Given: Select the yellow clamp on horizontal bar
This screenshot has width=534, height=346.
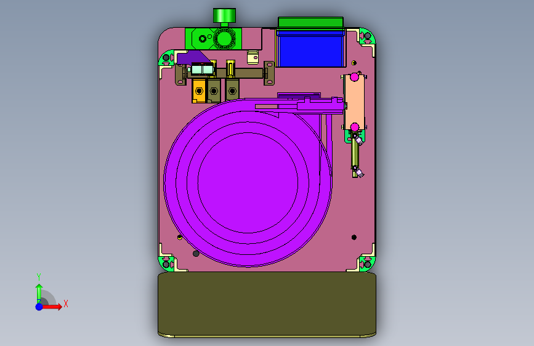Looking at the screenshot, I should 230,68.
